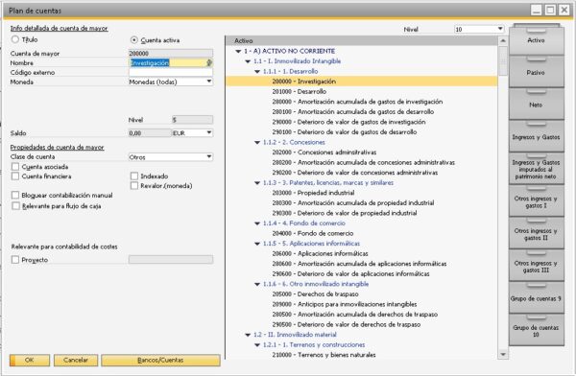The height and width of the screenshot is (376, 576).
Task: Enable the Cuenta asociada checkbox
Action: point(15,167)
